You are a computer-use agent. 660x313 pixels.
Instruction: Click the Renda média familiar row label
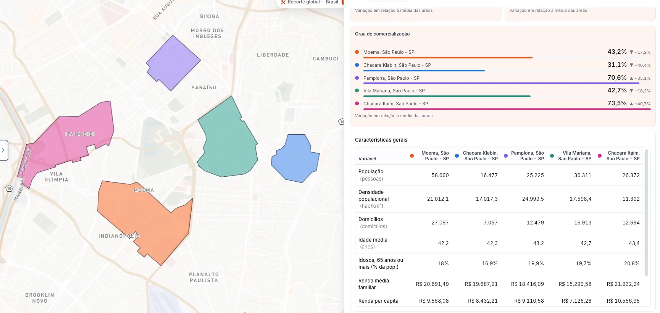[x=374, y=284]
